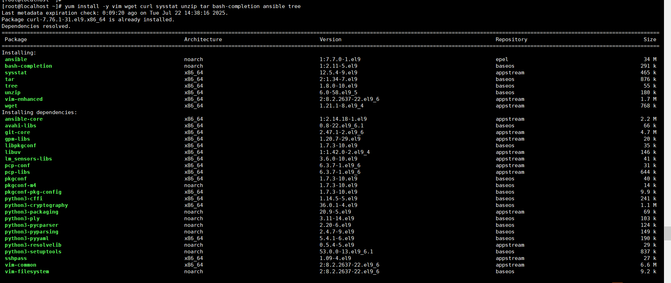Click the 'Installing dependencies:' section heading
Viewport: 671px width, 283px height.
(x=40, y=112)
